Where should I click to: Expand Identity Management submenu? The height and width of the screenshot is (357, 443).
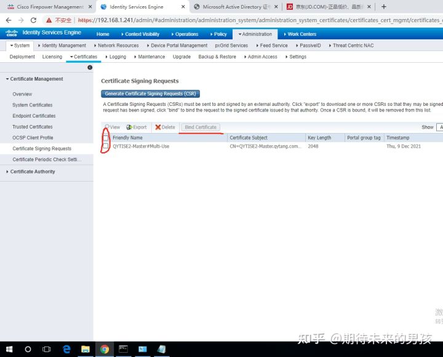(62, 46)
